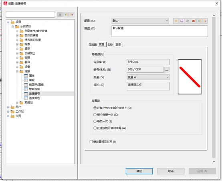The image size is (222, 181).
Task: Switch to the 名称 tab
Action: [110, 45]
